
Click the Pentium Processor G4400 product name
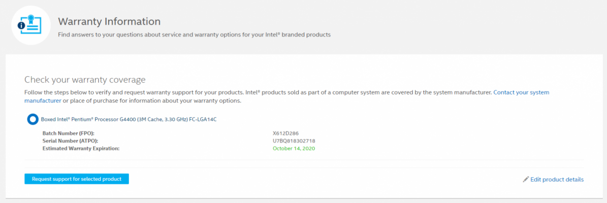(129, 119)
